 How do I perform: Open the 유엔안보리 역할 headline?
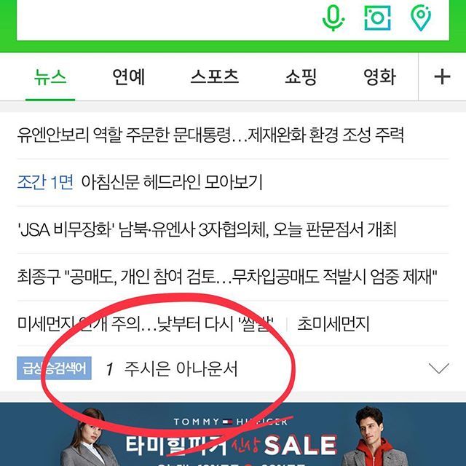click(x=210, y=135)
